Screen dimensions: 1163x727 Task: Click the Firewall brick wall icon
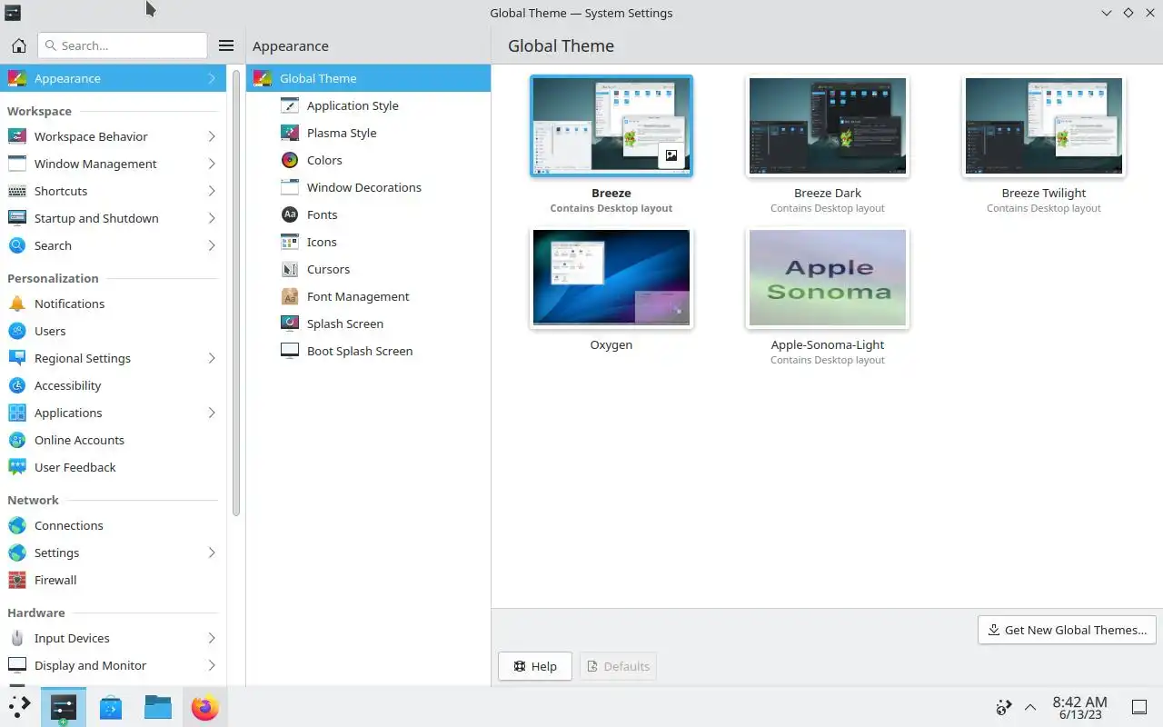17,580
